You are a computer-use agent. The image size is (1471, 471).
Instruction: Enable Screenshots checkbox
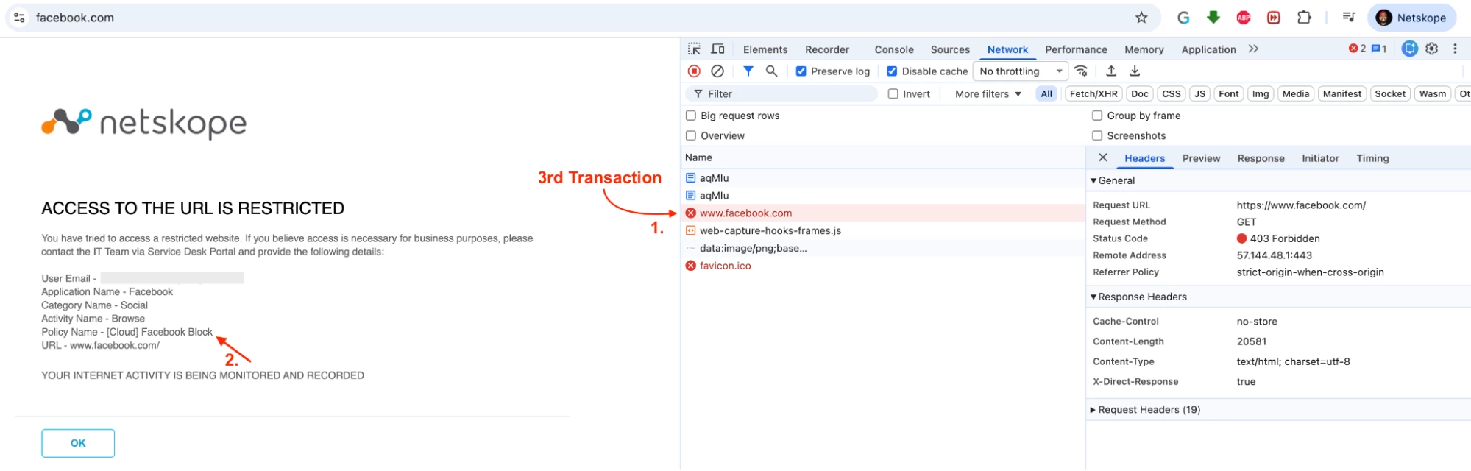tap(1097, 135)
